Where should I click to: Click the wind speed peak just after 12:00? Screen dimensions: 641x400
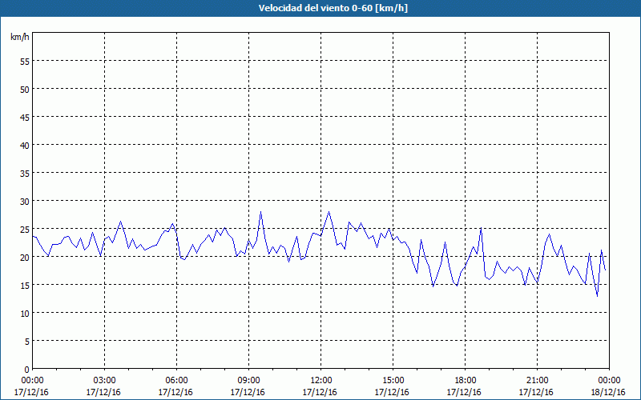coord(329,212)
